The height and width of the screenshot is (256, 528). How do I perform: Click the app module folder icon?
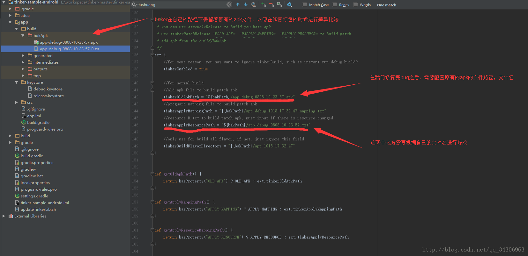(17, 22)
